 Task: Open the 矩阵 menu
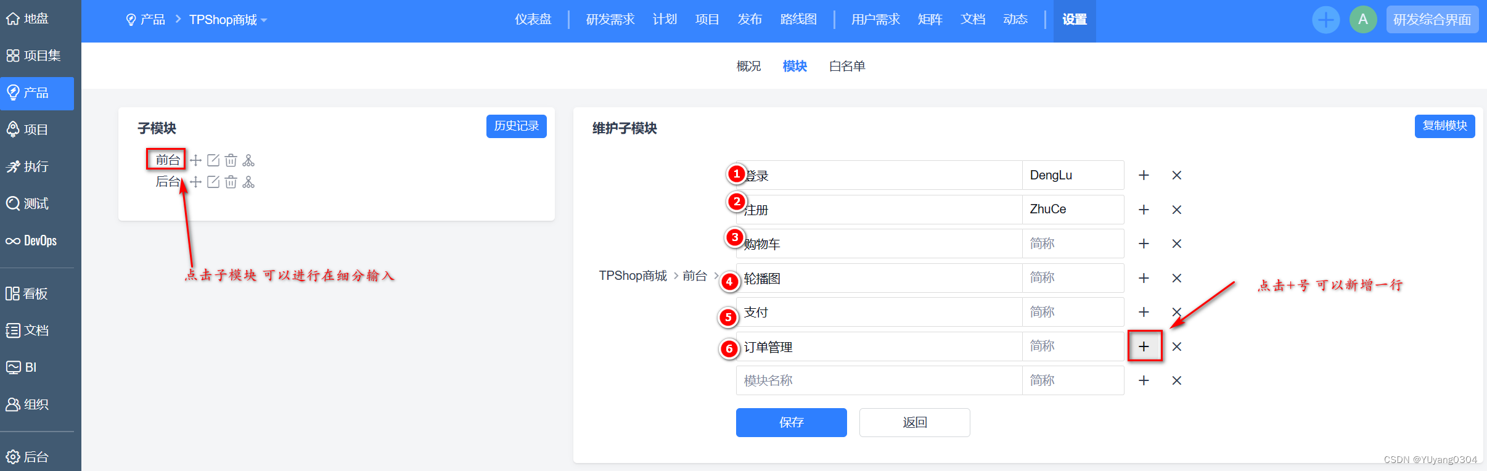(x=930, y=20)
